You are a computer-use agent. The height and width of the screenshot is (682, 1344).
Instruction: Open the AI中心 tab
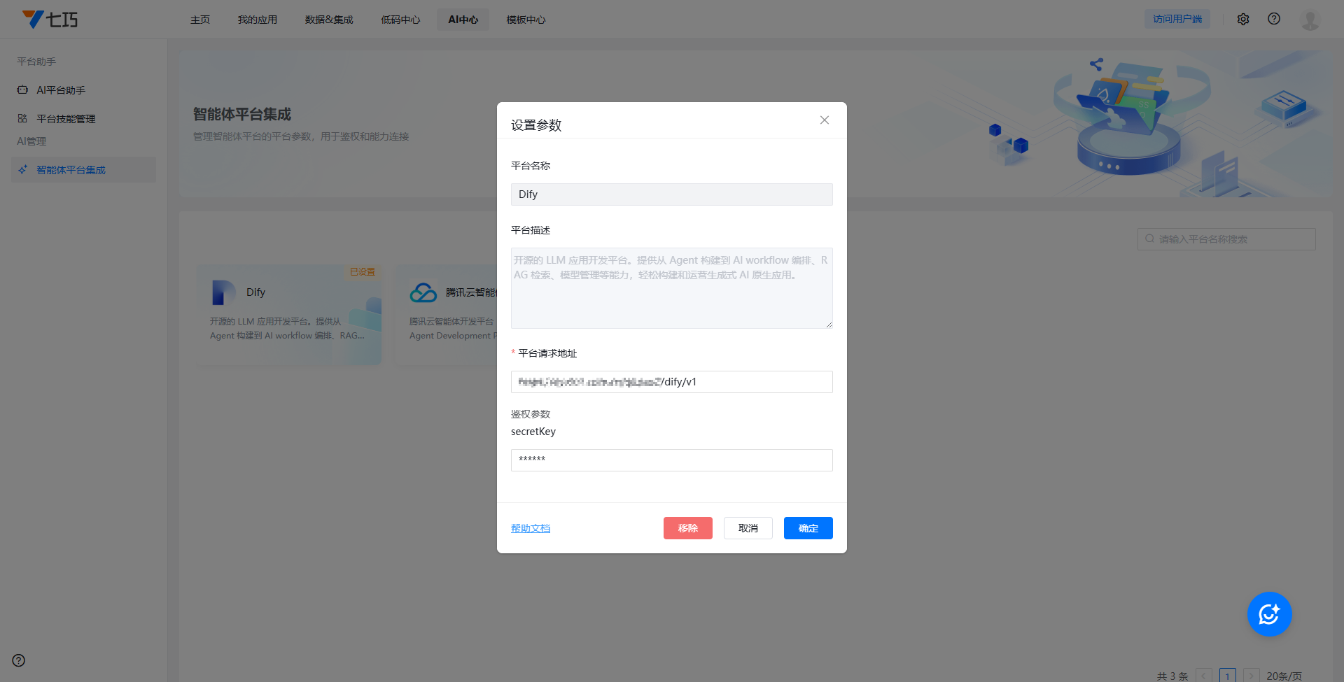463,20
